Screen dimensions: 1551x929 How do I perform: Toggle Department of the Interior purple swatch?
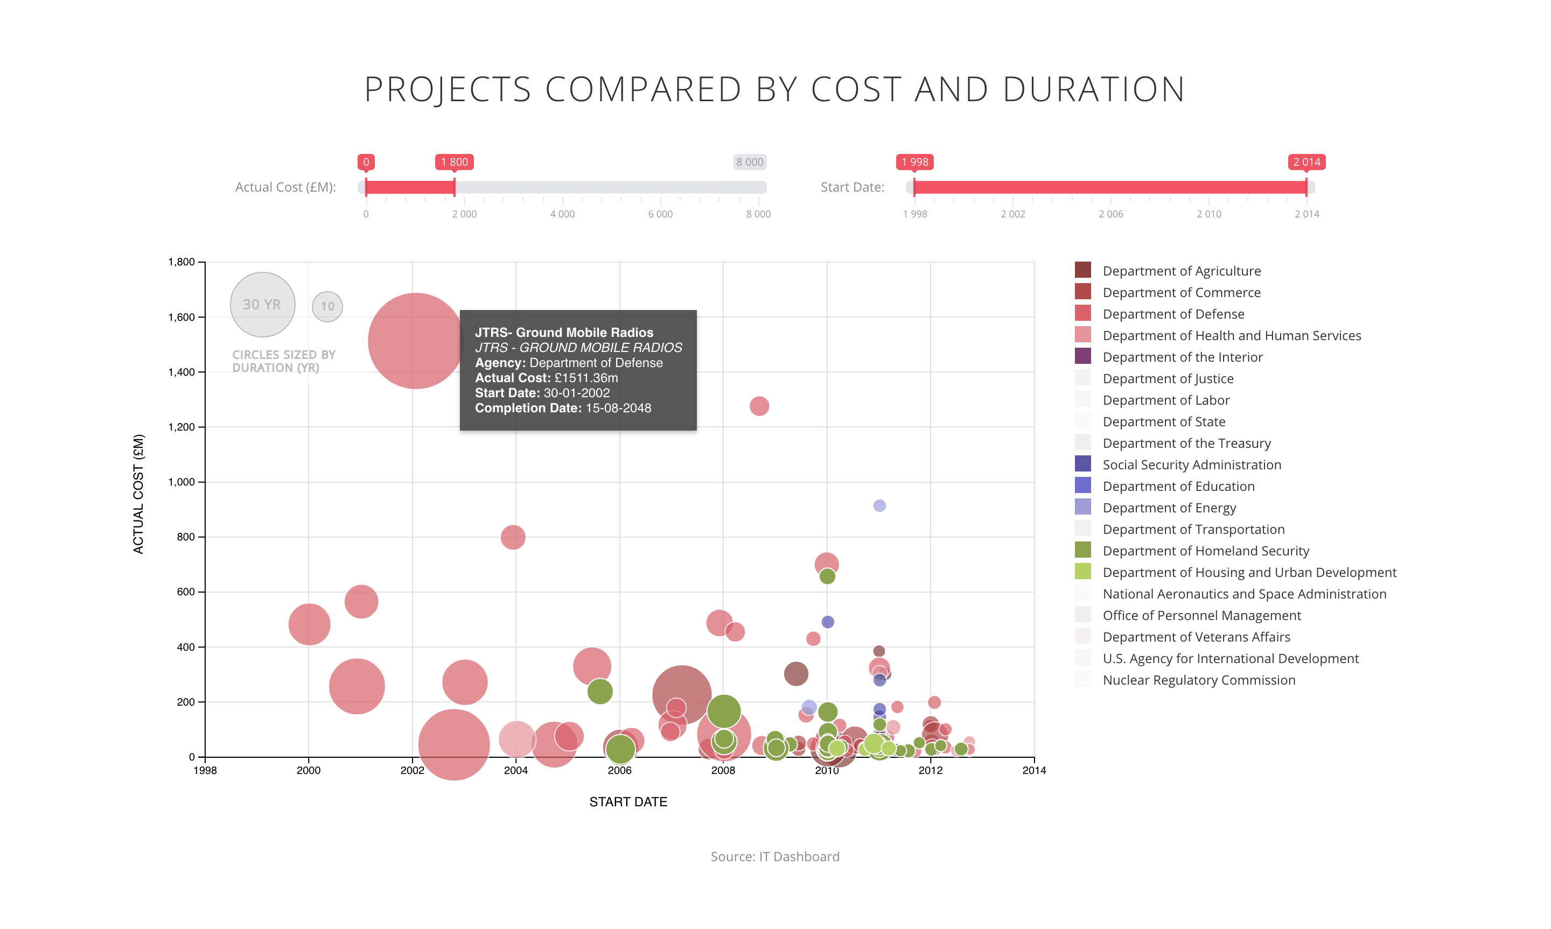coord(1082,356)
